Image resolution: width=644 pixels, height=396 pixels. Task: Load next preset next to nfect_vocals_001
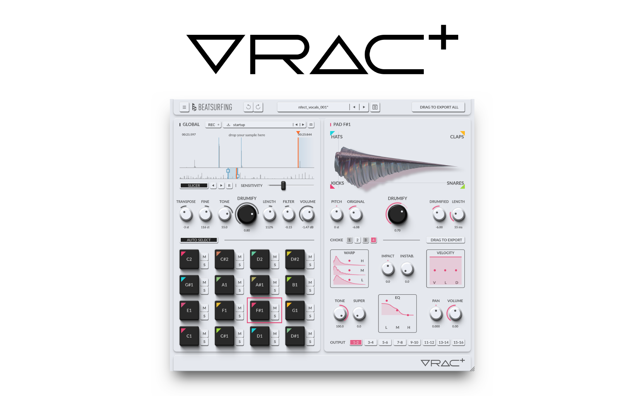pos(364,107)
